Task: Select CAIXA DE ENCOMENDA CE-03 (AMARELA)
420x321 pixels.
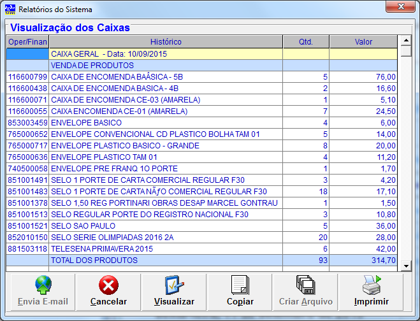Action: click(x=202, y=100)
